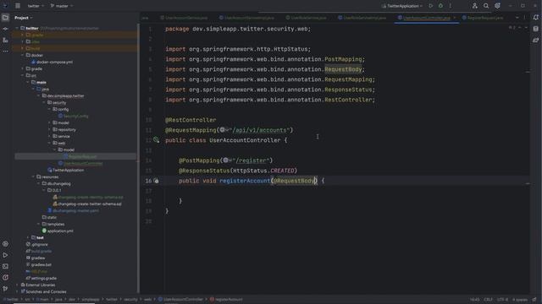542x304 pixels.
Task: Select SecurityConfig class in tree
Action: pos(73,117)
